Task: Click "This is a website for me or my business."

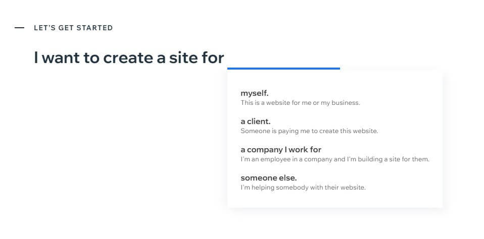Action: tap(300, 102)
